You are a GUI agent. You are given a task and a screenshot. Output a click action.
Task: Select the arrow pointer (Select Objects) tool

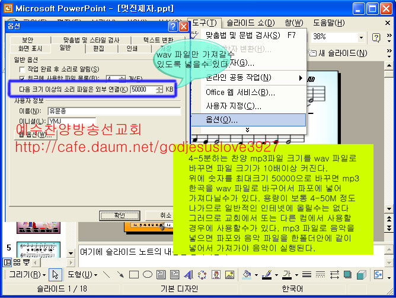pos(55,274)
